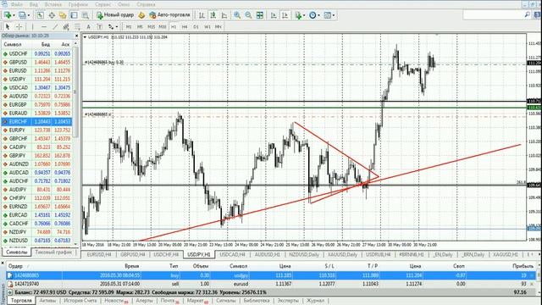Expand profiles dropdown arrow
The height and width of the screenshot is (305, 542).
tap(28, 15)
